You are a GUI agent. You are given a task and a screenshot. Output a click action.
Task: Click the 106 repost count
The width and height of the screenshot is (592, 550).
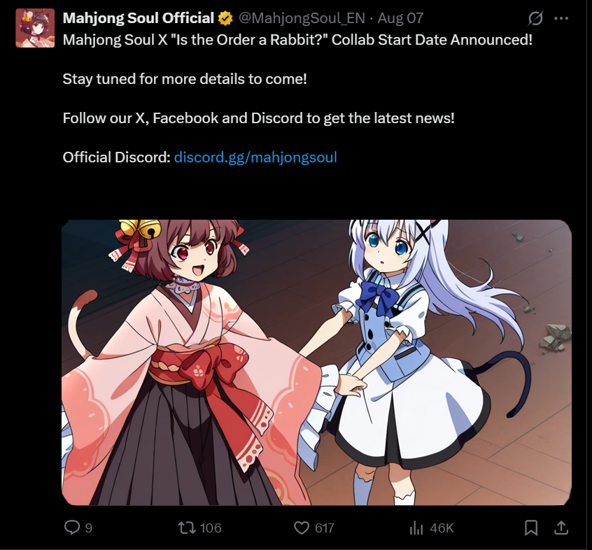(x=211, y=528)
